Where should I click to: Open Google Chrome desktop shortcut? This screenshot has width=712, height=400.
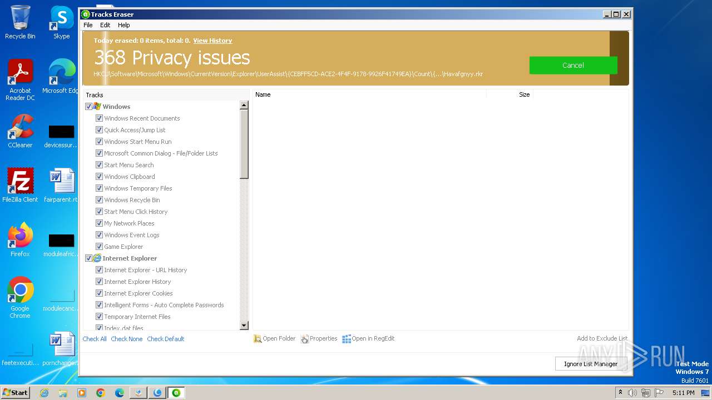pos(20,298)
